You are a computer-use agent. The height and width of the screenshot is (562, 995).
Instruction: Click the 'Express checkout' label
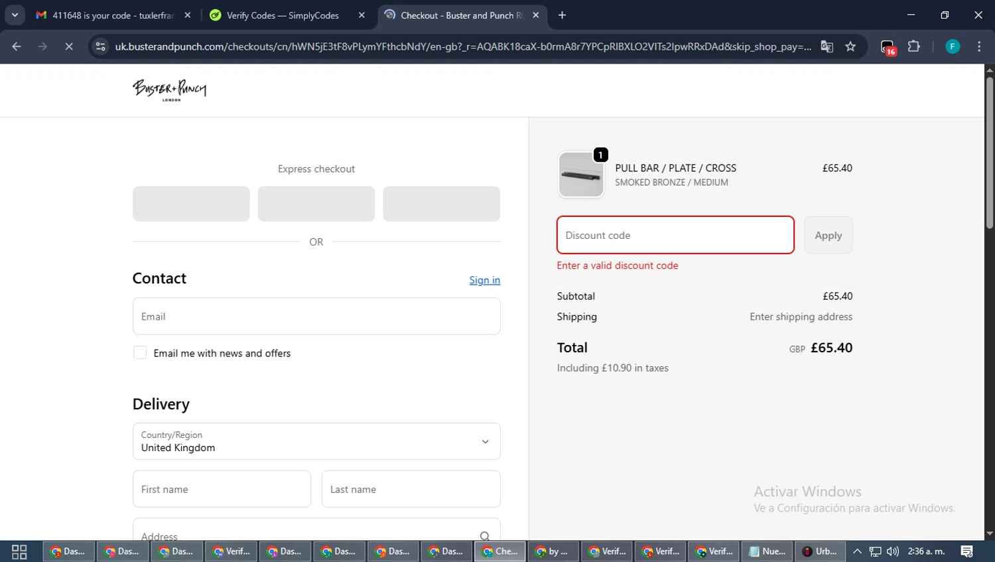point(316,169)
